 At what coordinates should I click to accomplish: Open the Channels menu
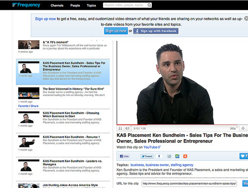click(x=57, y=5)
